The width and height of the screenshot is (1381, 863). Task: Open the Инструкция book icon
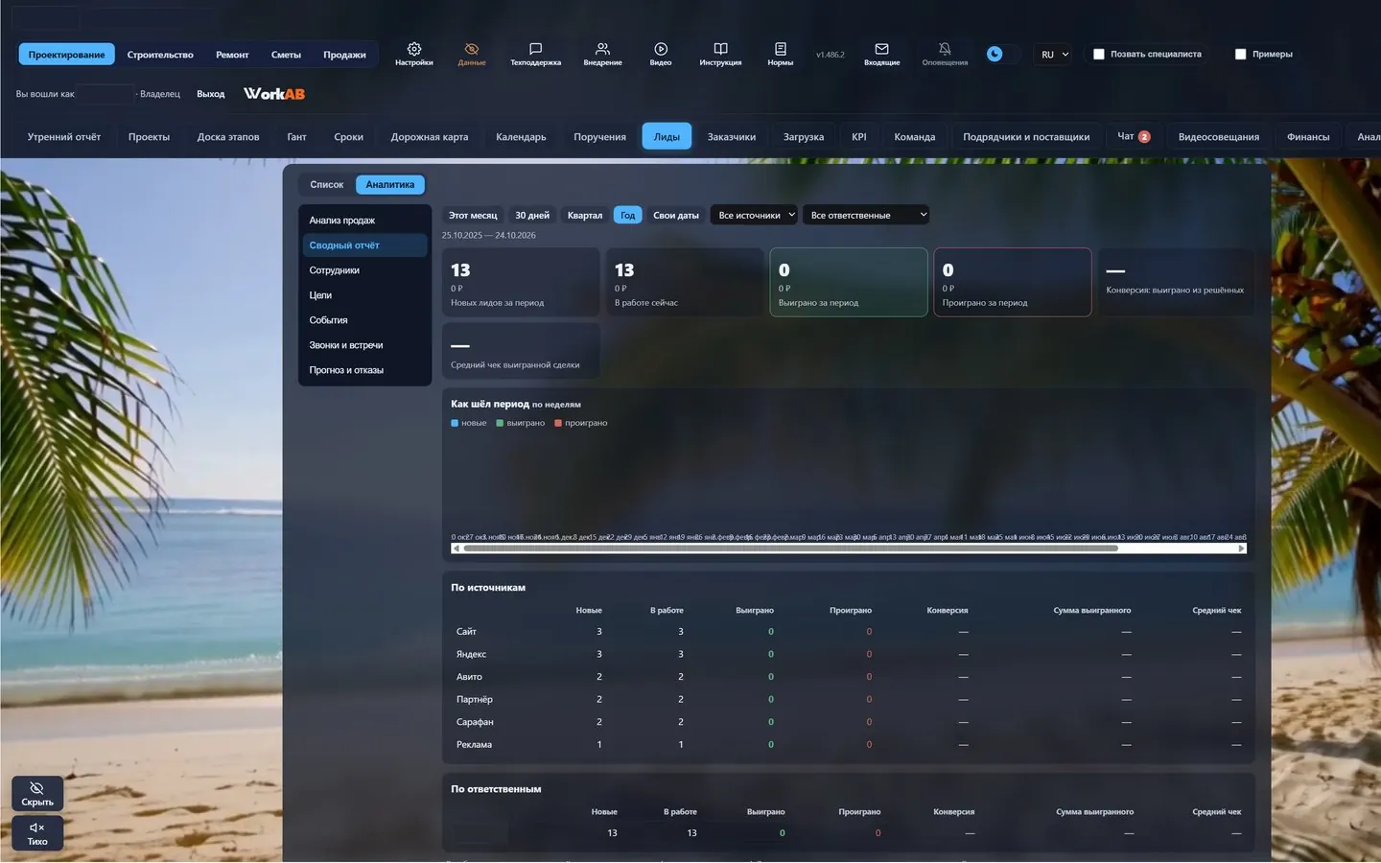[720, 49]
